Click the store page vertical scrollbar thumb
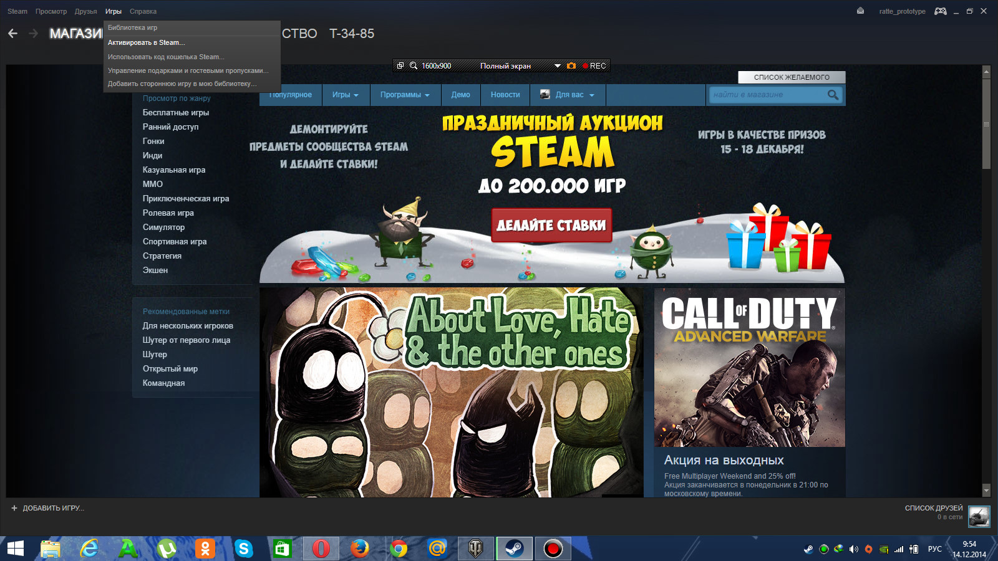 tap(986, 123)
